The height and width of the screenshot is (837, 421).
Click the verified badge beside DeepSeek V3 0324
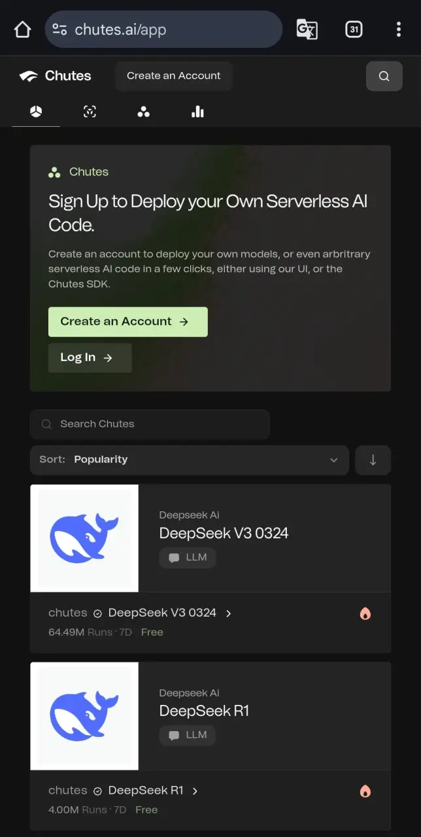pyautogui.click(x=97, y=613)
